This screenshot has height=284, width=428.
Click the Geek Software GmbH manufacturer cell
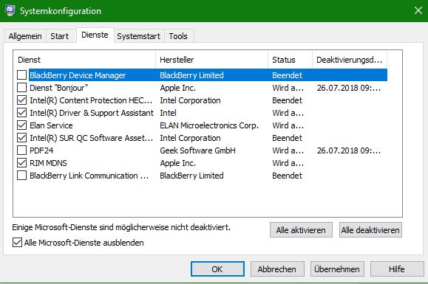pos(197,150)
